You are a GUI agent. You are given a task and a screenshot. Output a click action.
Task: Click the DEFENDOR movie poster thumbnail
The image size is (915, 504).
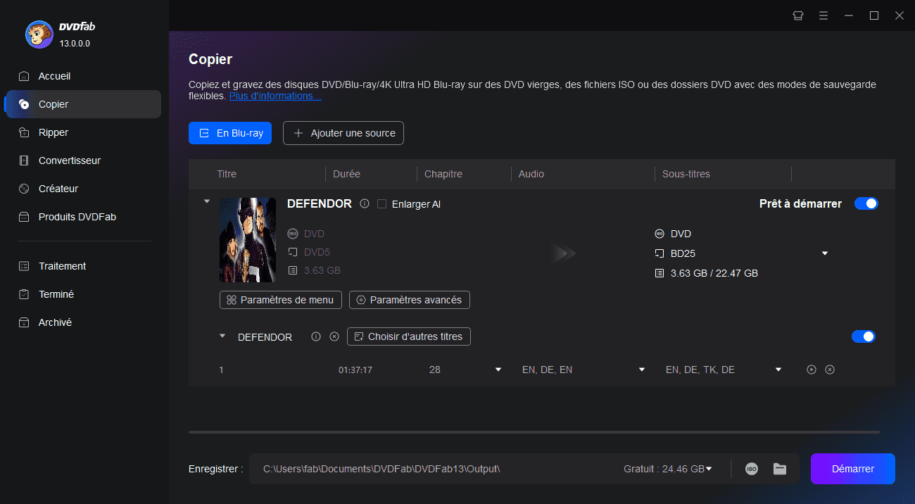(248, 240)
